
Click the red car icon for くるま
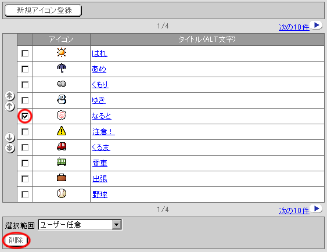point(62,146)
